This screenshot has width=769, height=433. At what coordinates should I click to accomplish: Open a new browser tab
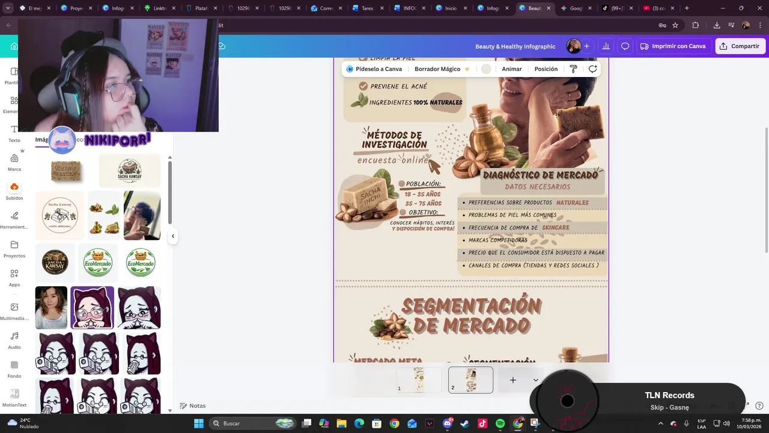point(687,8)
